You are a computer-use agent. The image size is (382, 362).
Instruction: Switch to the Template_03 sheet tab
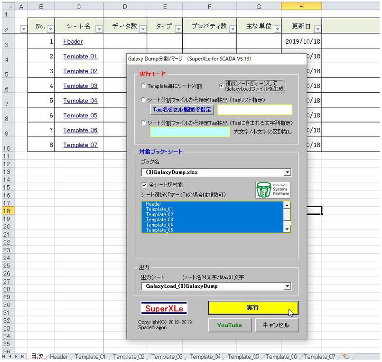(x=167, y=357)
